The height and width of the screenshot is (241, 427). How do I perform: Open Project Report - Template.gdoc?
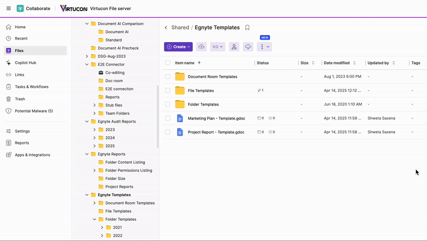tap(216, 132)
